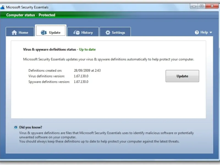The image size is (220, 165).
Task: Close the Microsoft Security Essentials window
Action: pos(212,6)
